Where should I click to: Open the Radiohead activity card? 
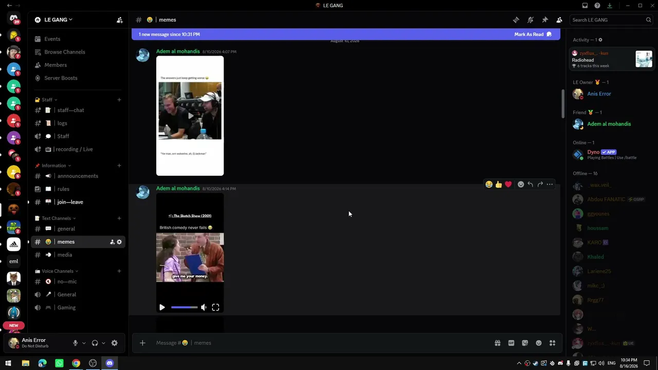point(611,59)
